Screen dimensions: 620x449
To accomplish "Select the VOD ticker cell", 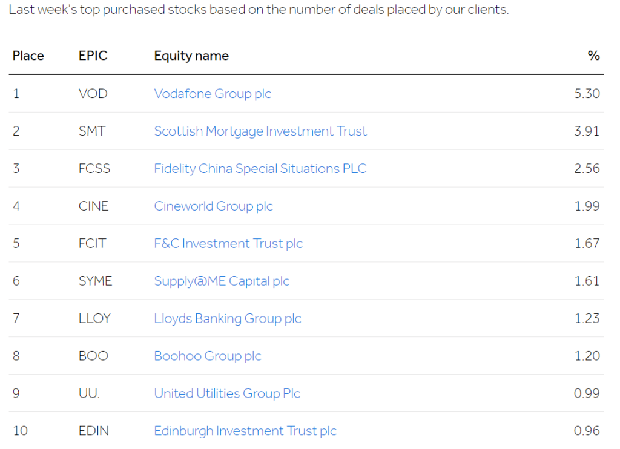I will coord(93,94).
